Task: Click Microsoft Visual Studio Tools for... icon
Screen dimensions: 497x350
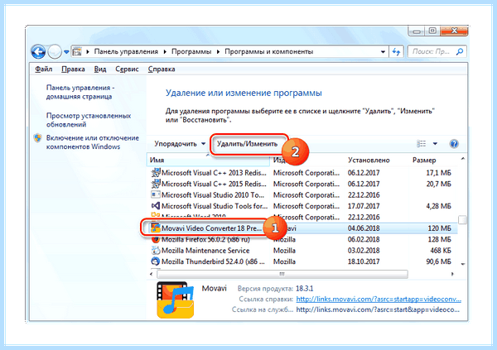Action: pyautogui.click(x=156, y=206)
